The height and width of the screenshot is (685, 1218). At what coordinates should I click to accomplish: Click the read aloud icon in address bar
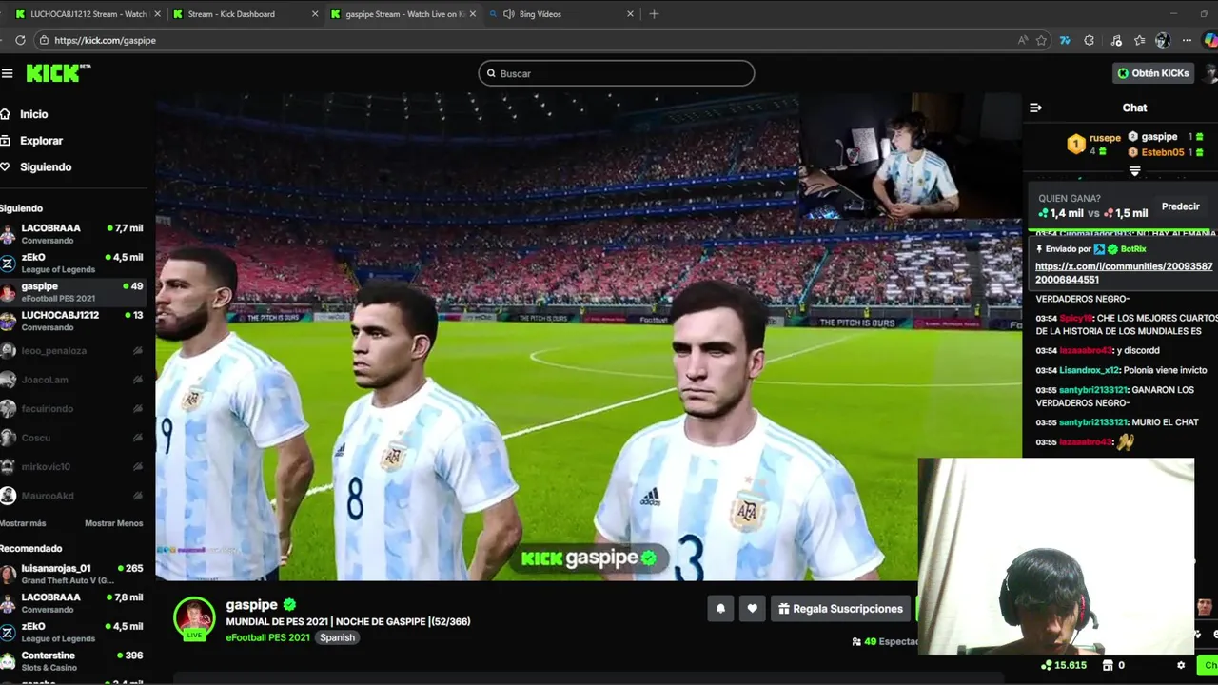point(1023,40)
